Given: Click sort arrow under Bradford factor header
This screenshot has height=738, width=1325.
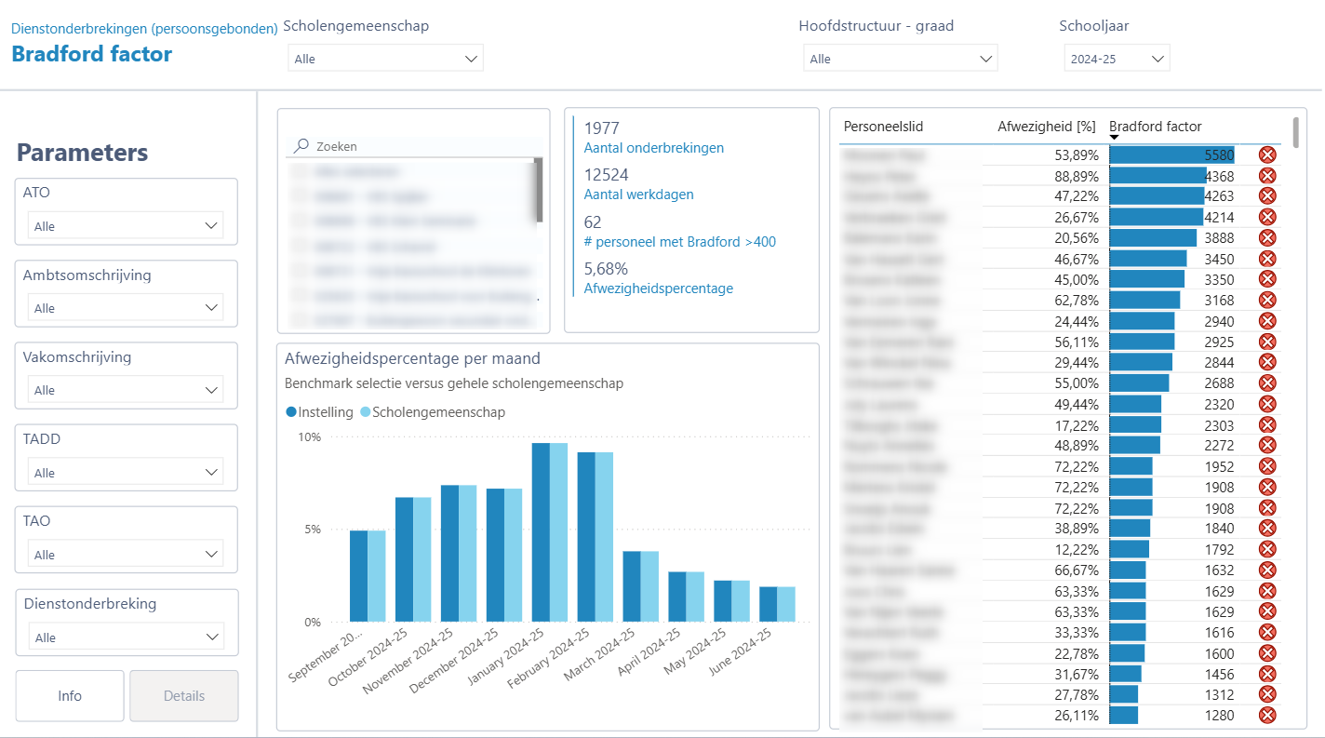Looking at the screenshot, I should click(x=1114, y=139).
